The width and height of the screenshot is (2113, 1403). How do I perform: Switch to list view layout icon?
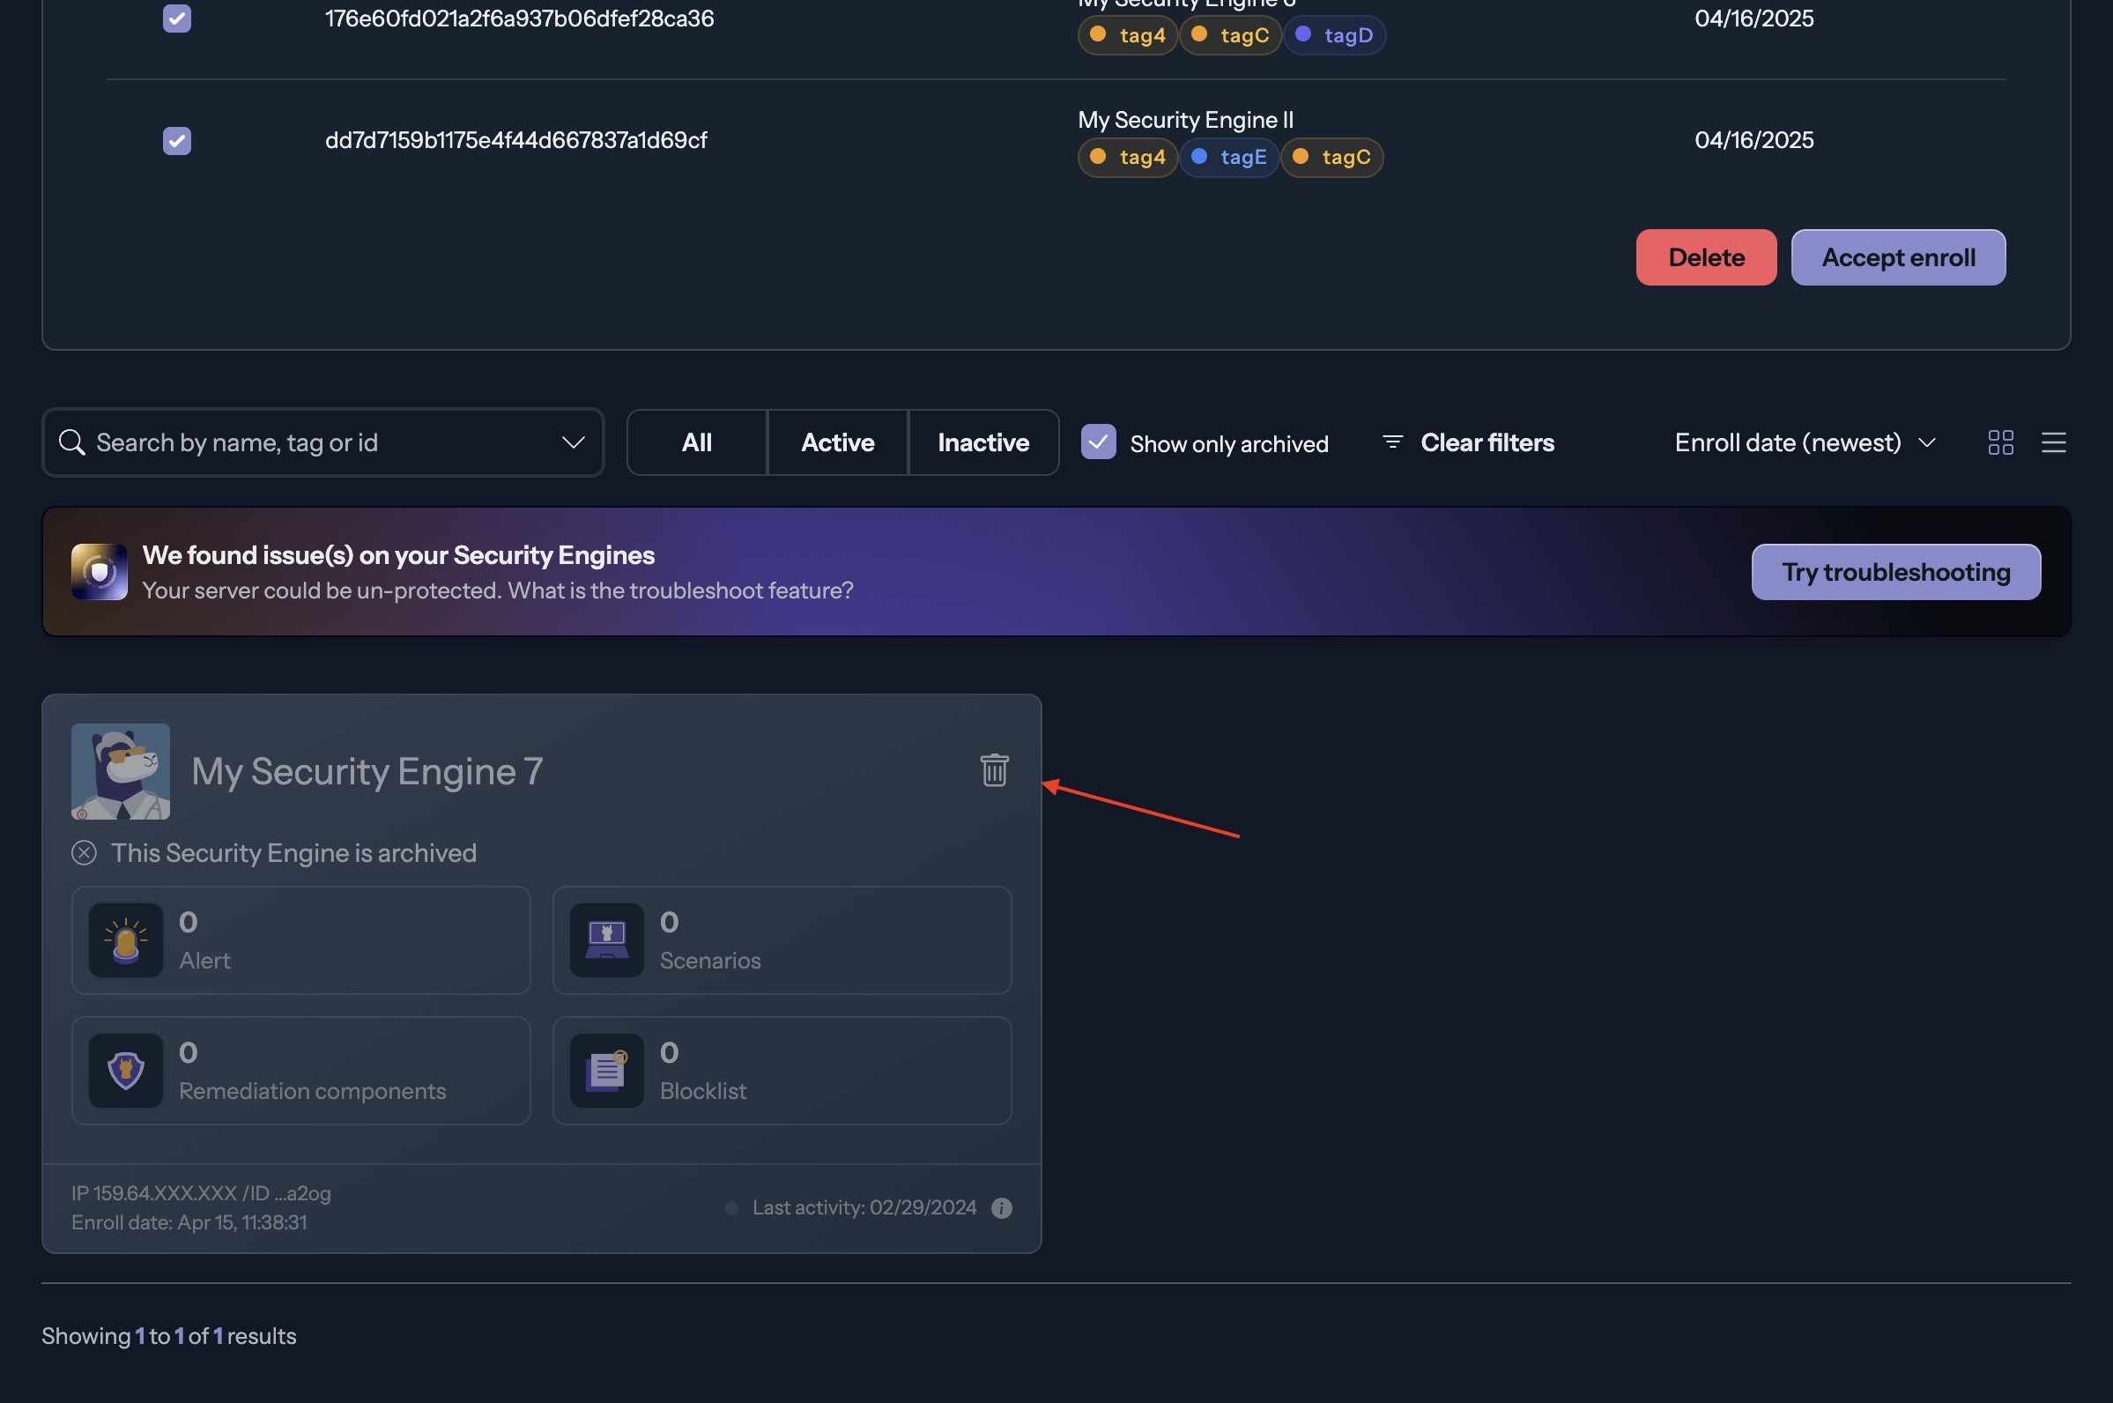(x=2053, y=443)
